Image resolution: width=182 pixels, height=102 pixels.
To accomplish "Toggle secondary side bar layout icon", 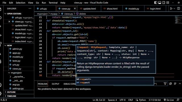I will tap(164, 3).
